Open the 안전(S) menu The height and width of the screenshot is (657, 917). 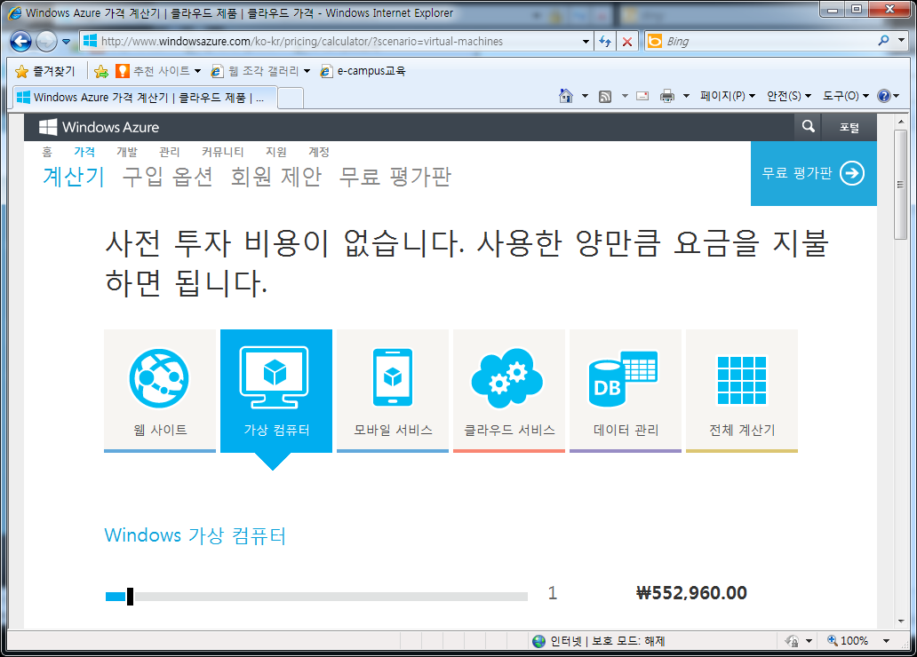click(x=789, y=96)
